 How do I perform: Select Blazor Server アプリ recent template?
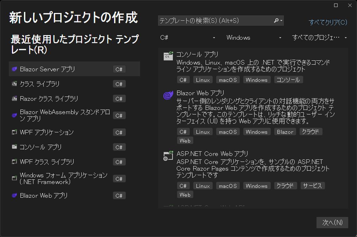(x=74, y=69)
